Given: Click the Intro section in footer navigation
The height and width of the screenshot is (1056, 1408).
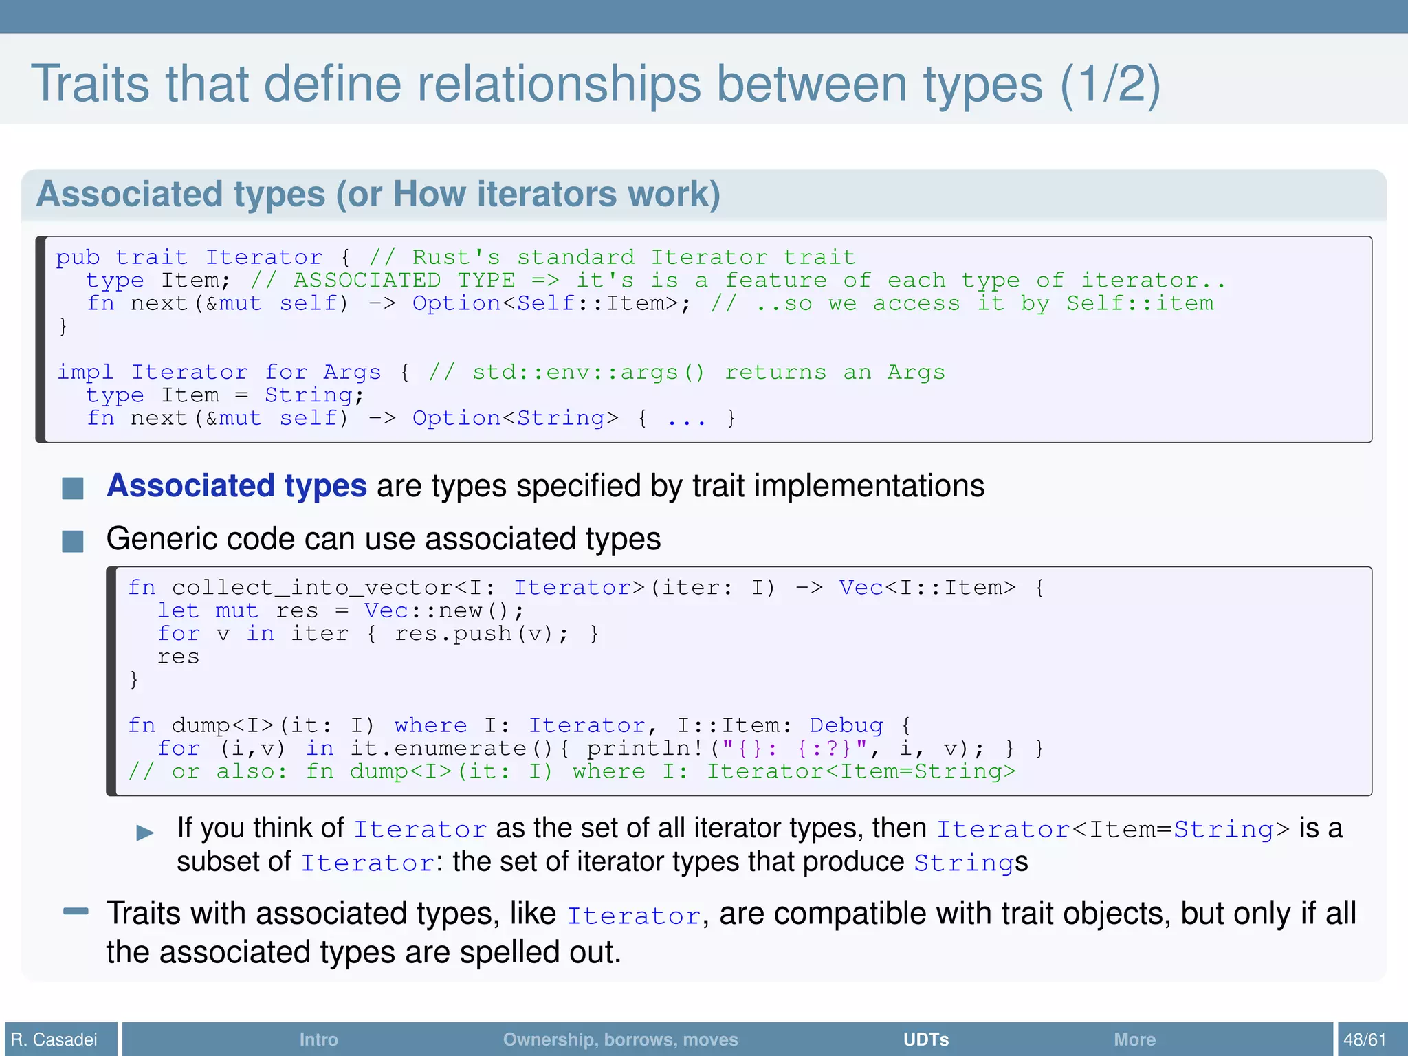Looking at the screenshot, I should (318, 1039).
